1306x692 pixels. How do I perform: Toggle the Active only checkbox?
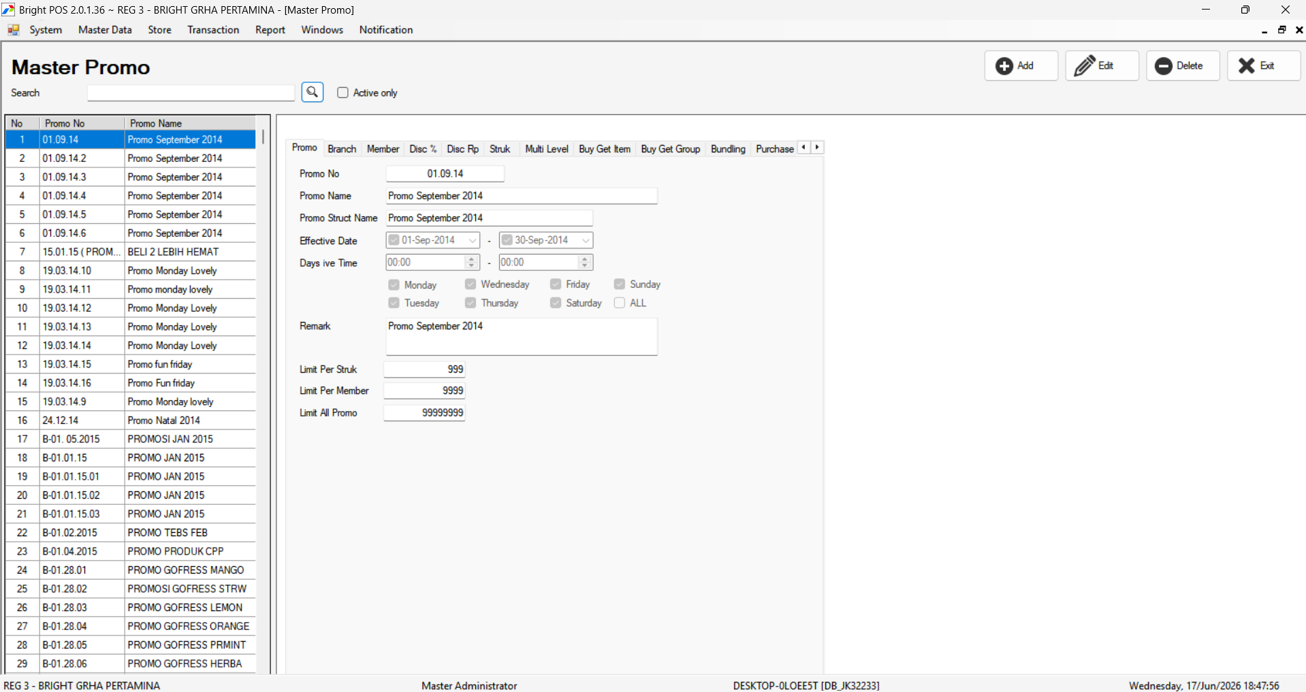[343, 93]
